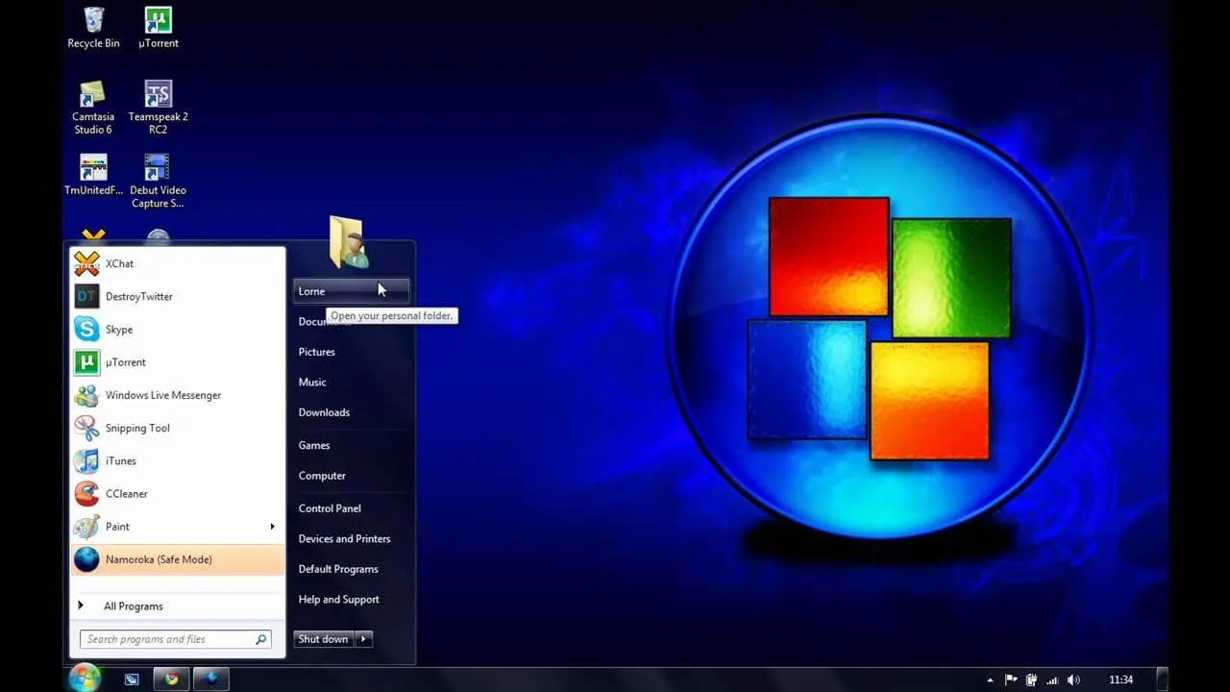Open Default Programs

pyautogui.click(x=351, y=569)
